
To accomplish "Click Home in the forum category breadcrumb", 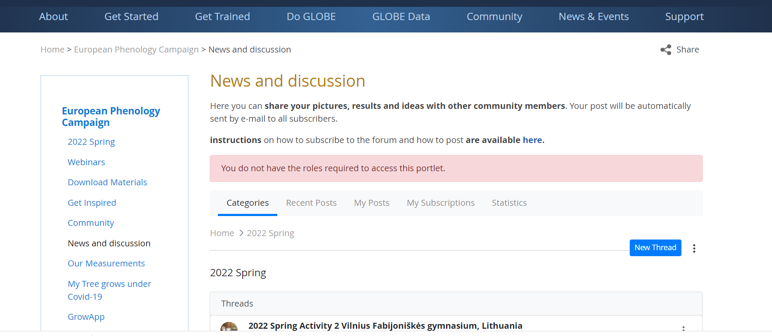I will coord(222,233).
